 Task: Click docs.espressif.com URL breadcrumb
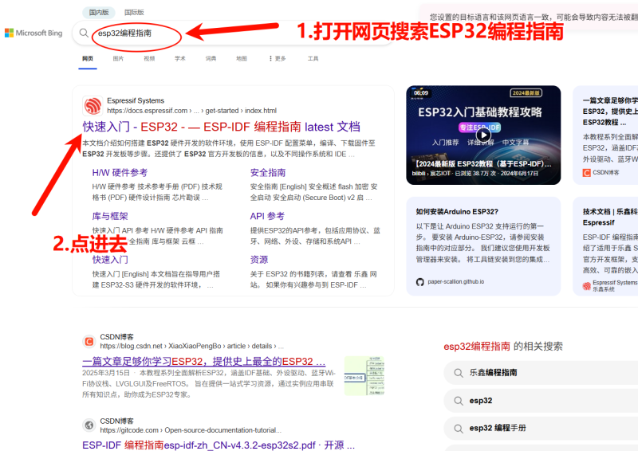[x=191, y=111]
